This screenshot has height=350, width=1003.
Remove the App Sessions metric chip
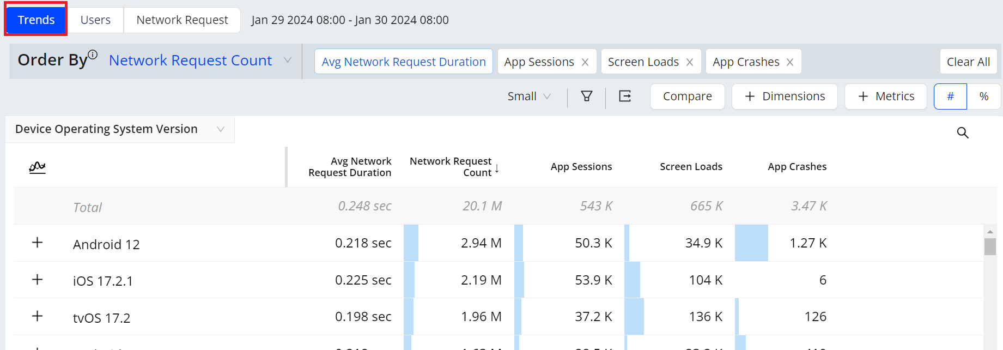[585, 62]
